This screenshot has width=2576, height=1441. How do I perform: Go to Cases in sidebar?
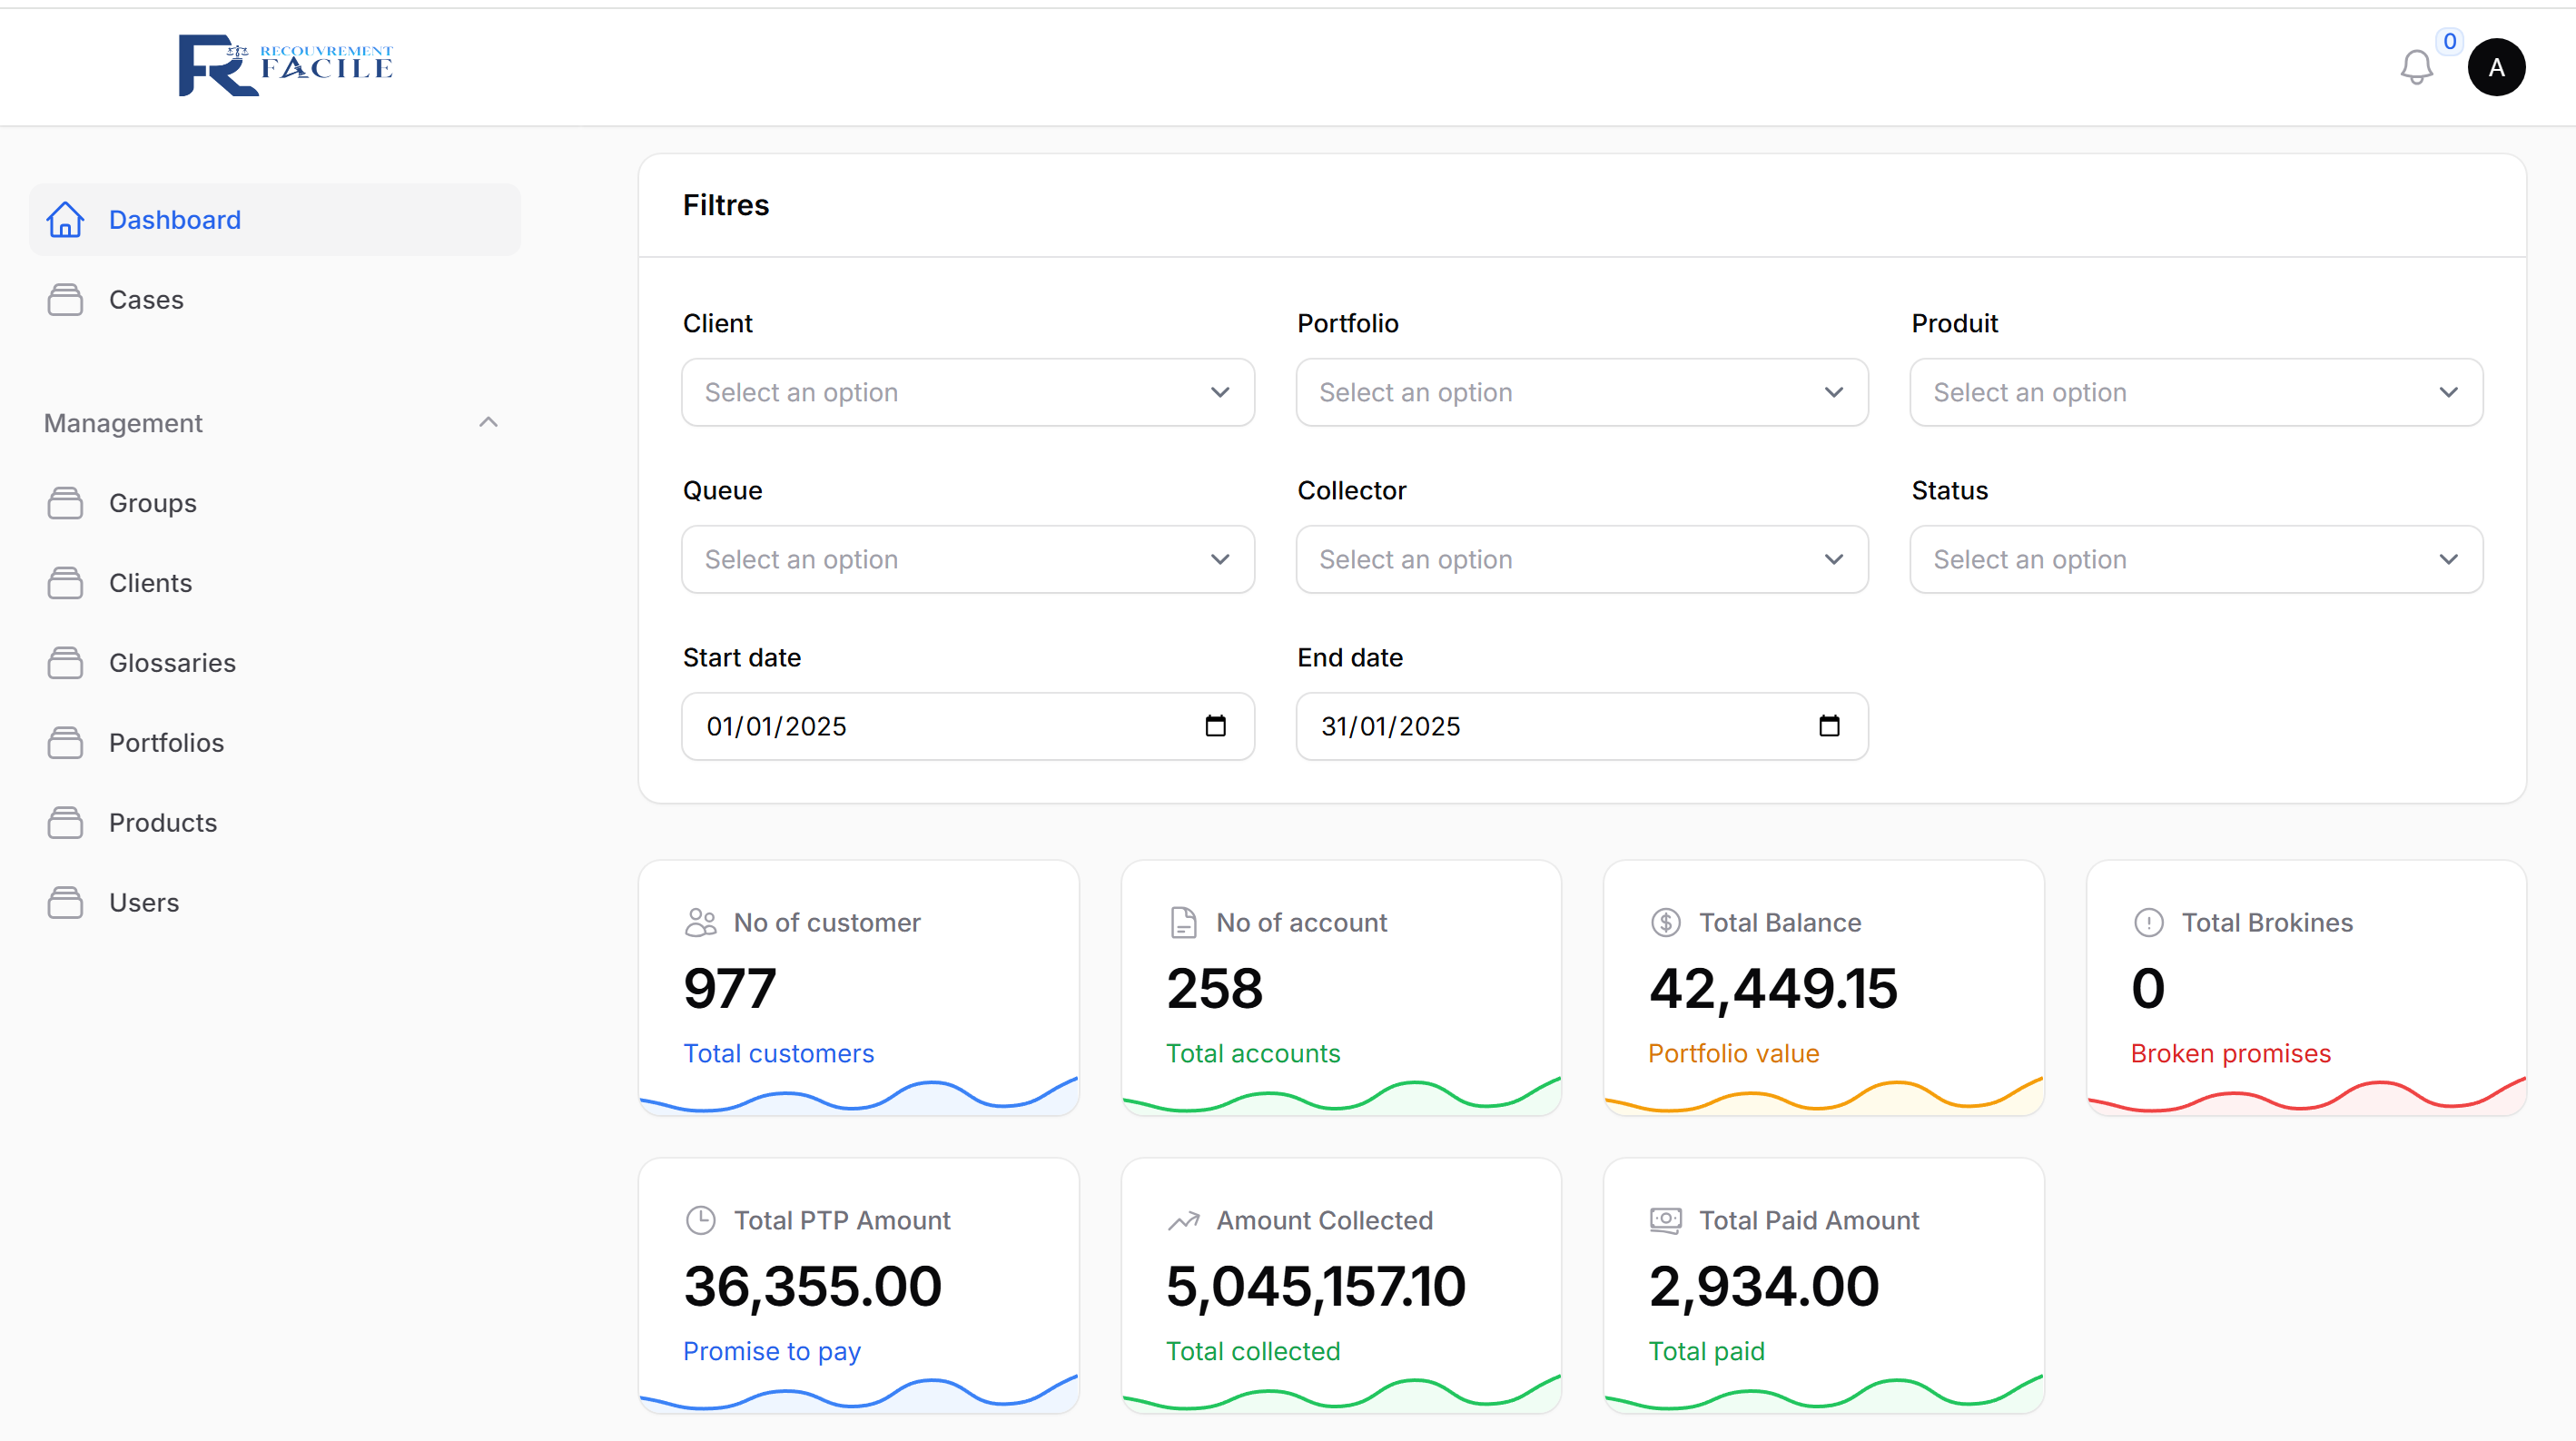[x=146, y=300]
